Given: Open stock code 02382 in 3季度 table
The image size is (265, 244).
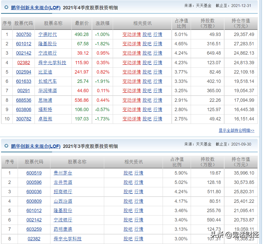Looking at the screenshot, I should (34, 239).
